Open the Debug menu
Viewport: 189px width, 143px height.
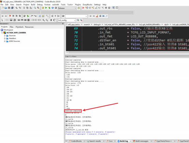click(x=40, y=4)
